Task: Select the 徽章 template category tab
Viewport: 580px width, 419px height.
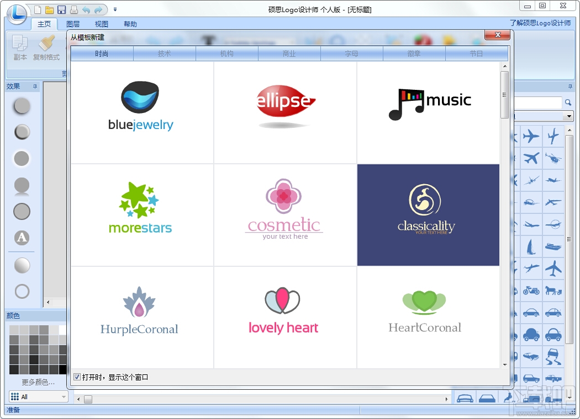Action: point(414,54)
